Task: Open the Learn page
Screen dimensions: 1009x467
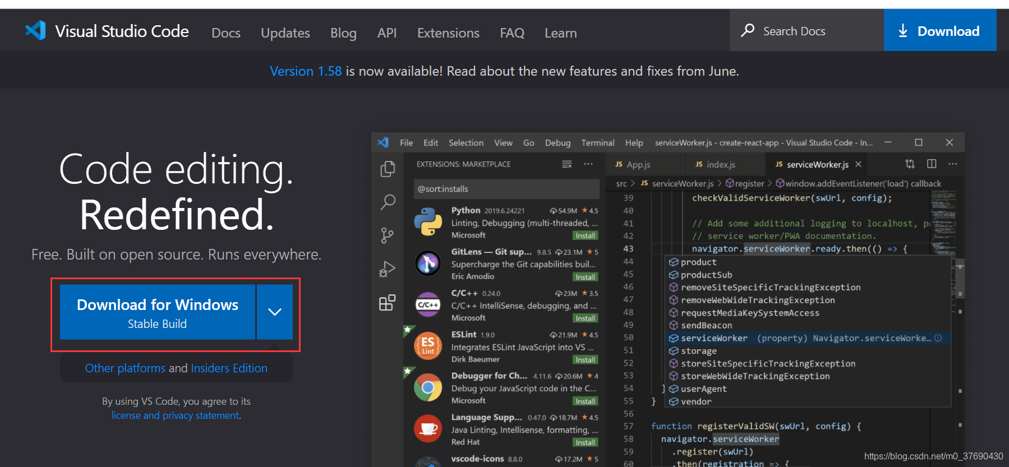Action: [560, 33]
